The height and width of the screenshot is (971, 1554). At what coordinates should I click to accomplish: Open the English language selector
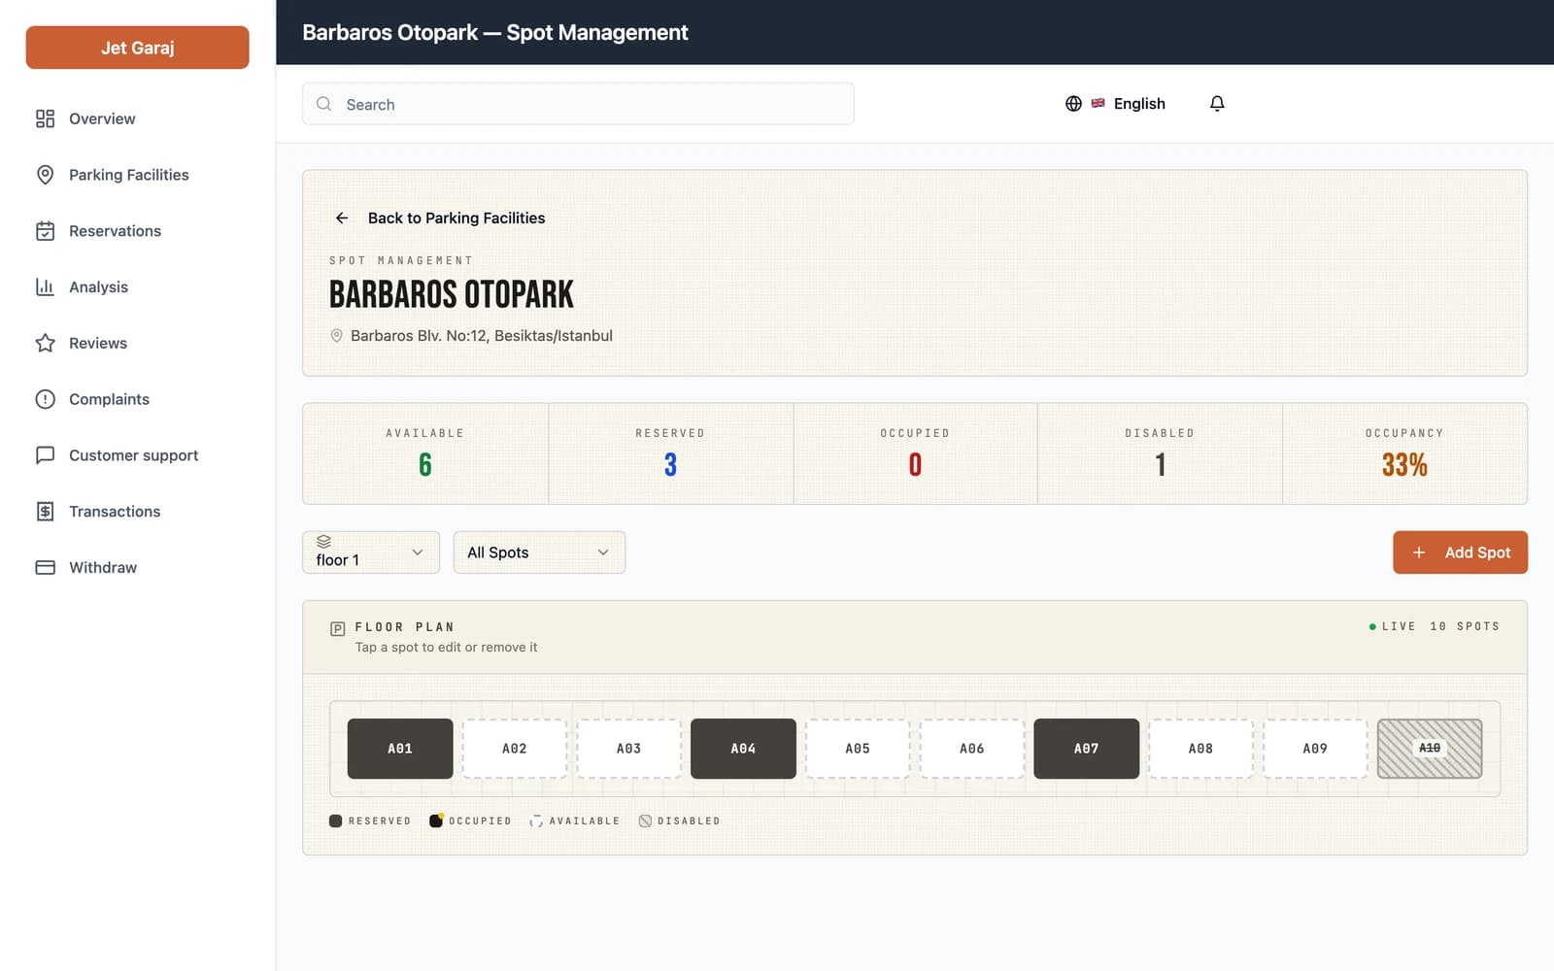click(x=1116, y=103)
